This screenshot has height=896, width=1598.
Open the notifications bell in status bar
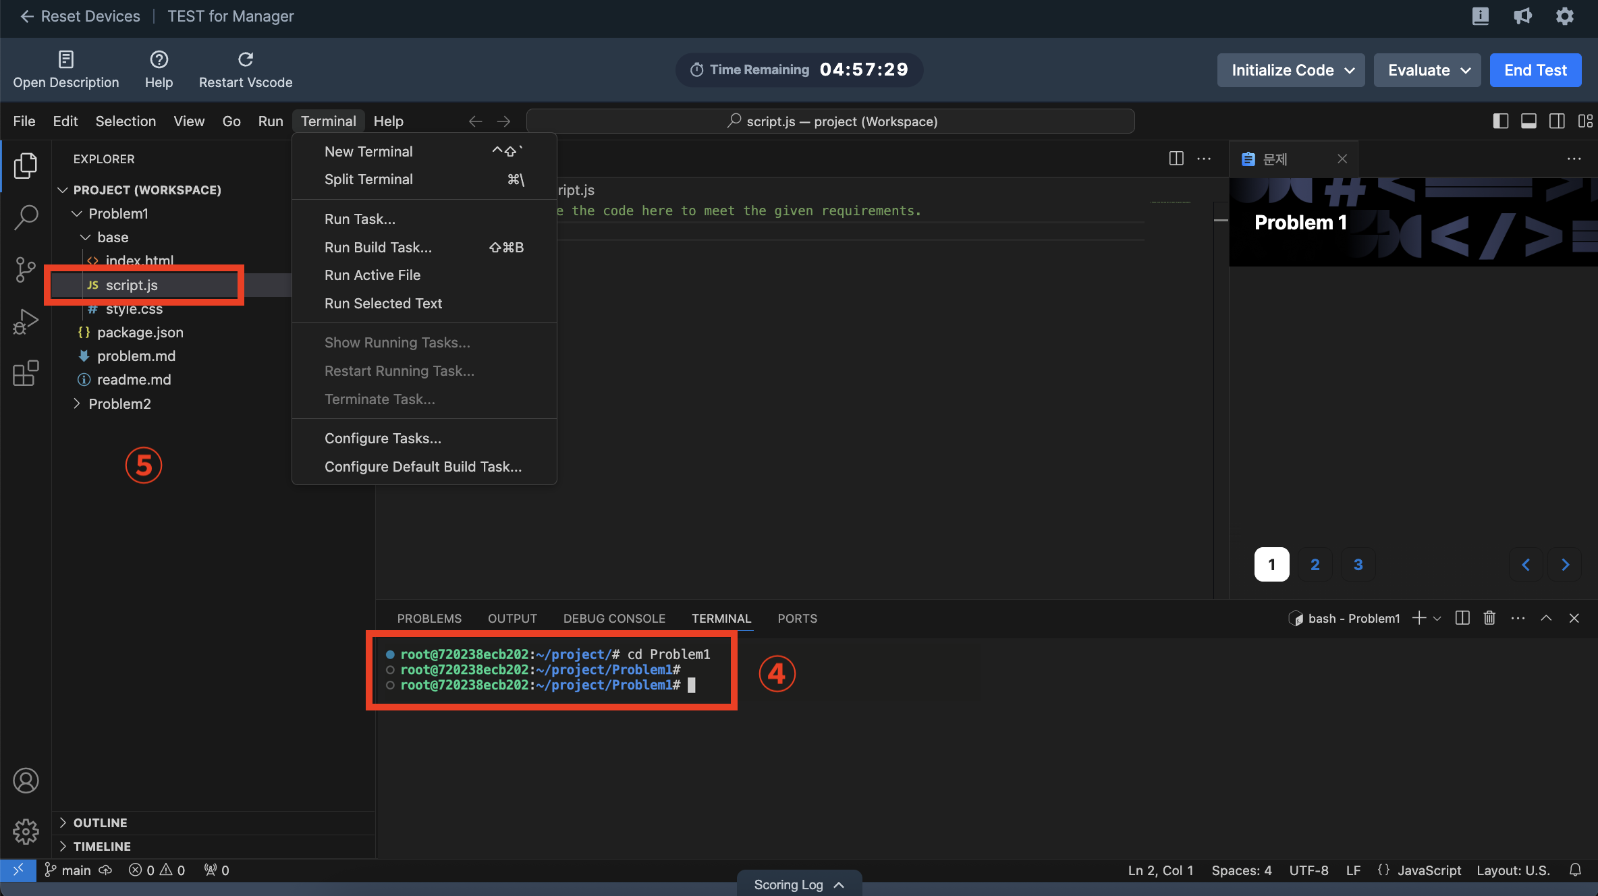point(1575,870)
